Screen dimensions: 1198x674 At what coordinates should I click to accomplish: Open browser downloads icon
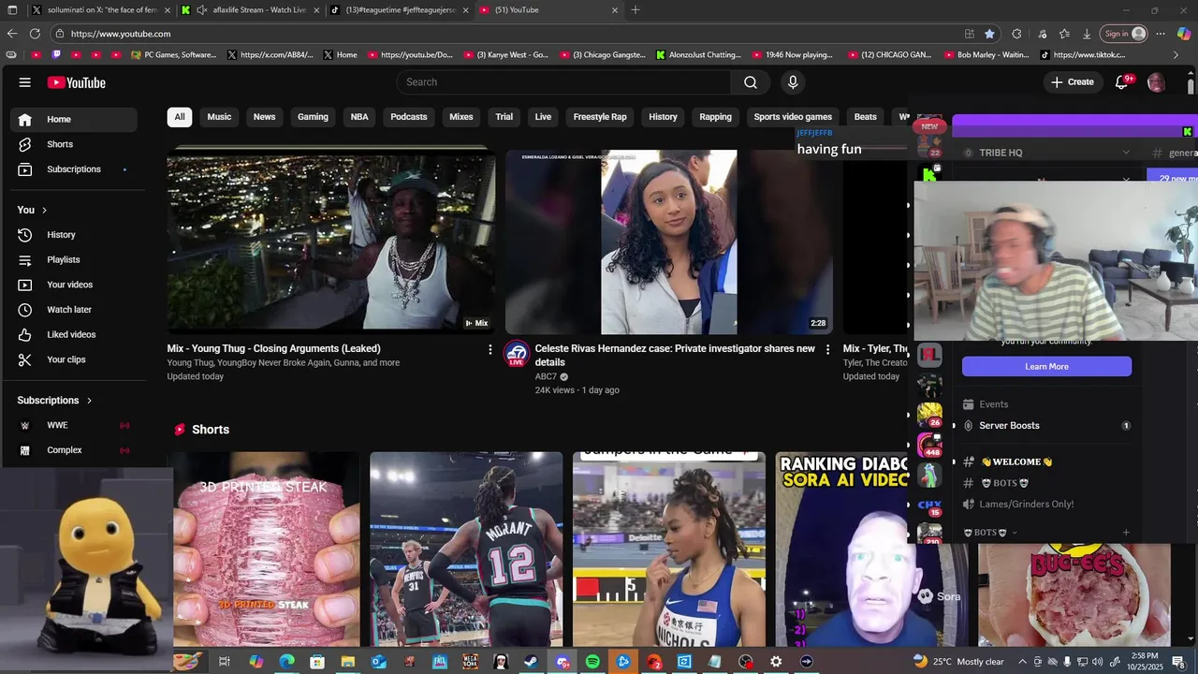[1087, 34]
